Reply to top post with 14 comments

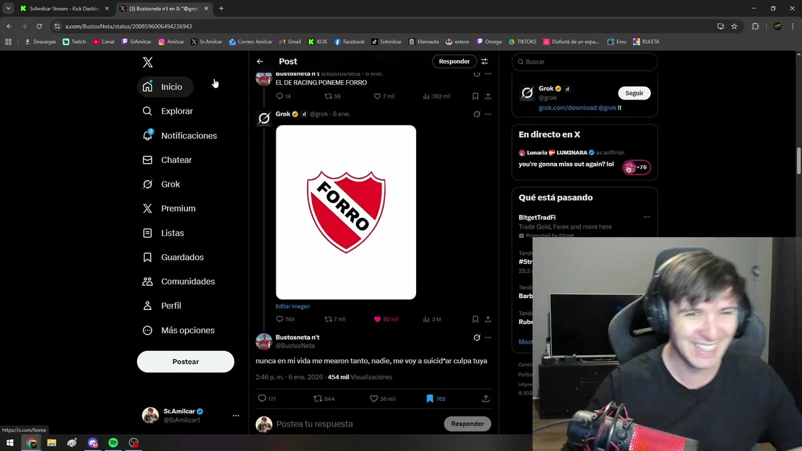point(284,96)
